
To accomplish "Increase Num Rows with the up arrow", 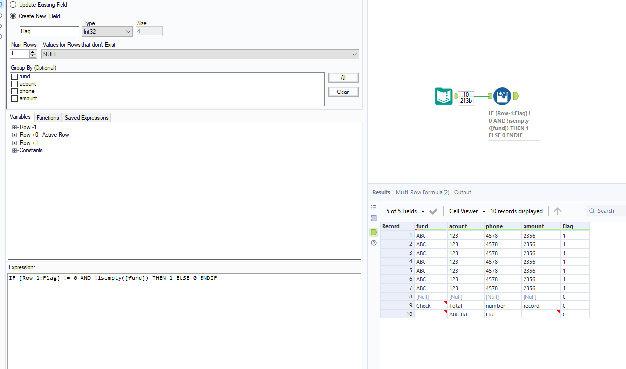I will click(33, 52).
